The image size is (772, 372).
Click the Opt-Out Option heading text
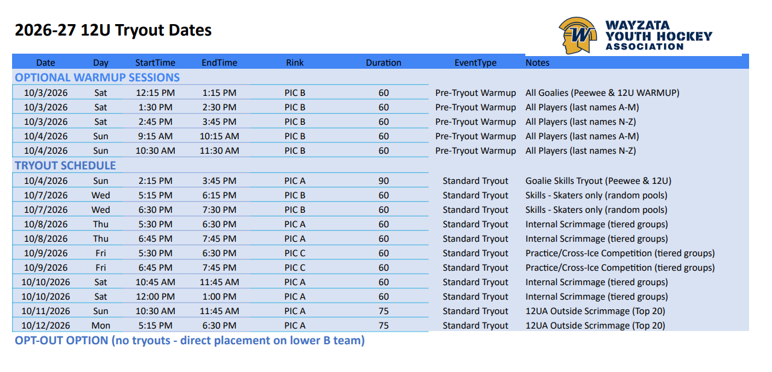tap(189, 341)
